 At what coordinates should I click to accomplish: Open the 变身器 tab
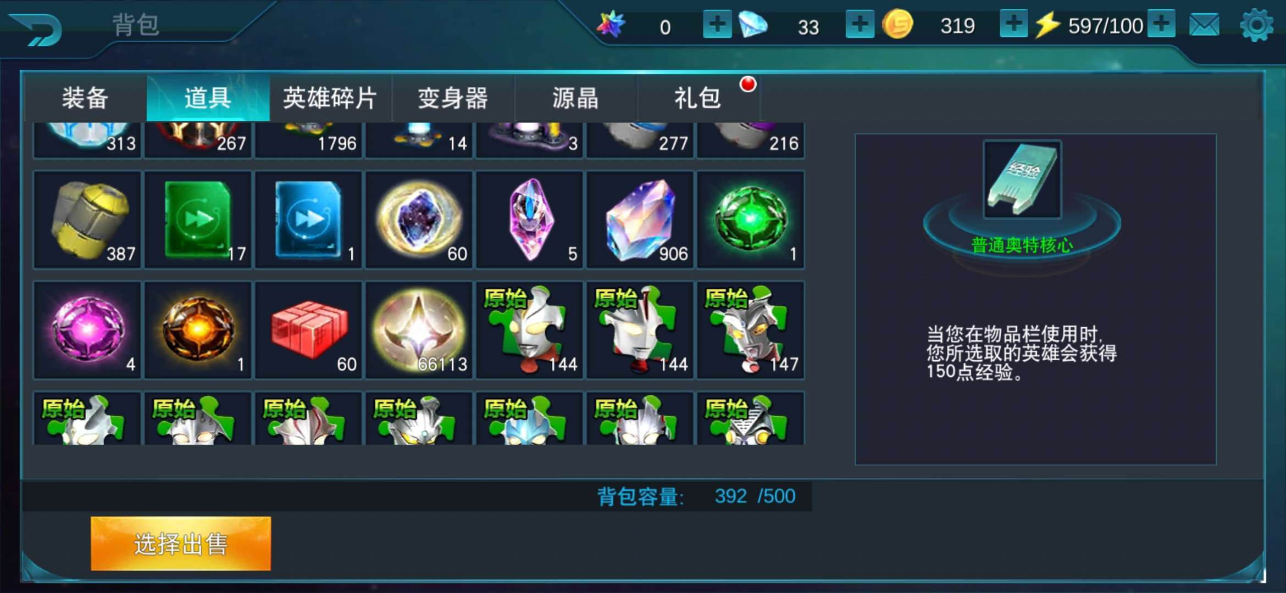pyautogui.click(x=453, y=98)
